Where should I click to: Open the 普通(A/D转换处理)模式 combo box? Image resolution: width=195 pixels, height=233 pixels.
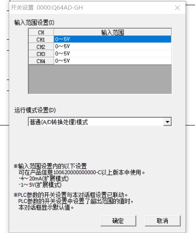point(100,122)
